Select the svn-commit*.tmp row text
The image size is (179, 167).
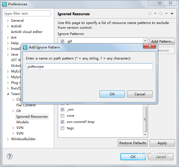point(81,122)
